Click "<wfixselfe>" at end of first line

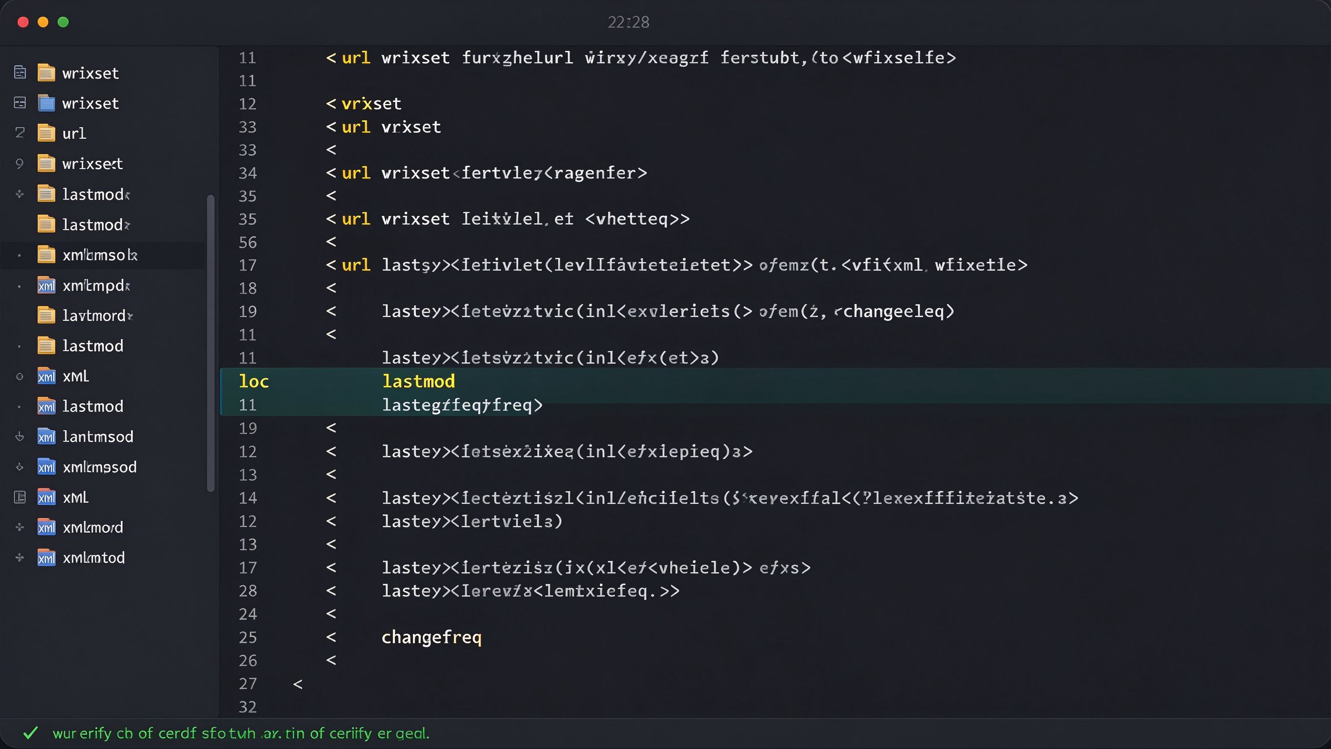(899, 58)
